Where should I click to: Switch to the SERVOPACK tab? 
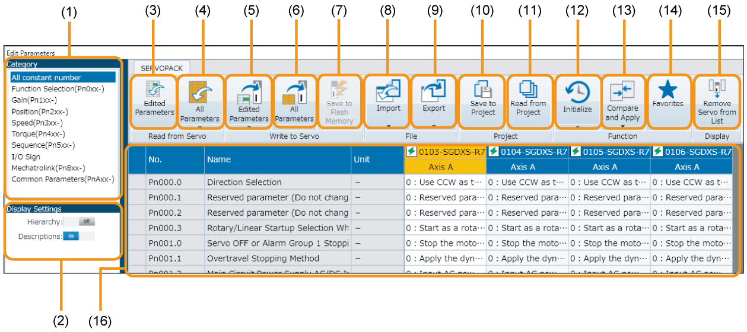(x=156, y=67)
